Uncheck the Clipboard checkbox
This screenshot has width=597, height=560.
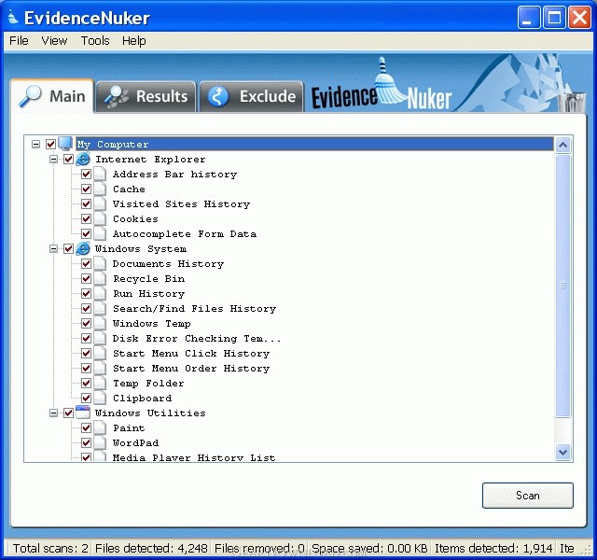(x=87, y=398)
